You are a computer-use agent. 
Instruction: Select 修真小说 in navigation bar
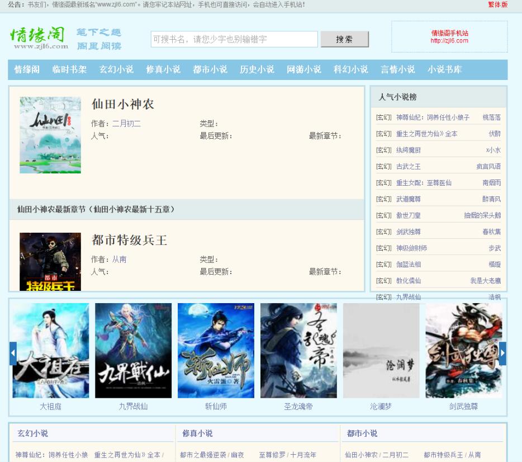click(x=163, y=69)
